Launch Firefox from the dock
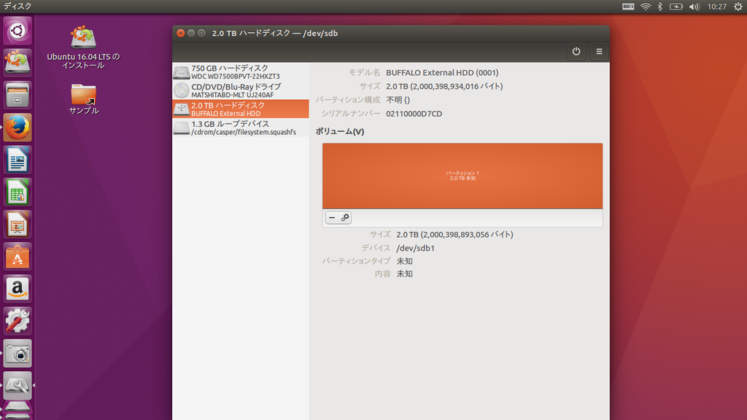This screenshot has width=747, height=420. (18, 128)
